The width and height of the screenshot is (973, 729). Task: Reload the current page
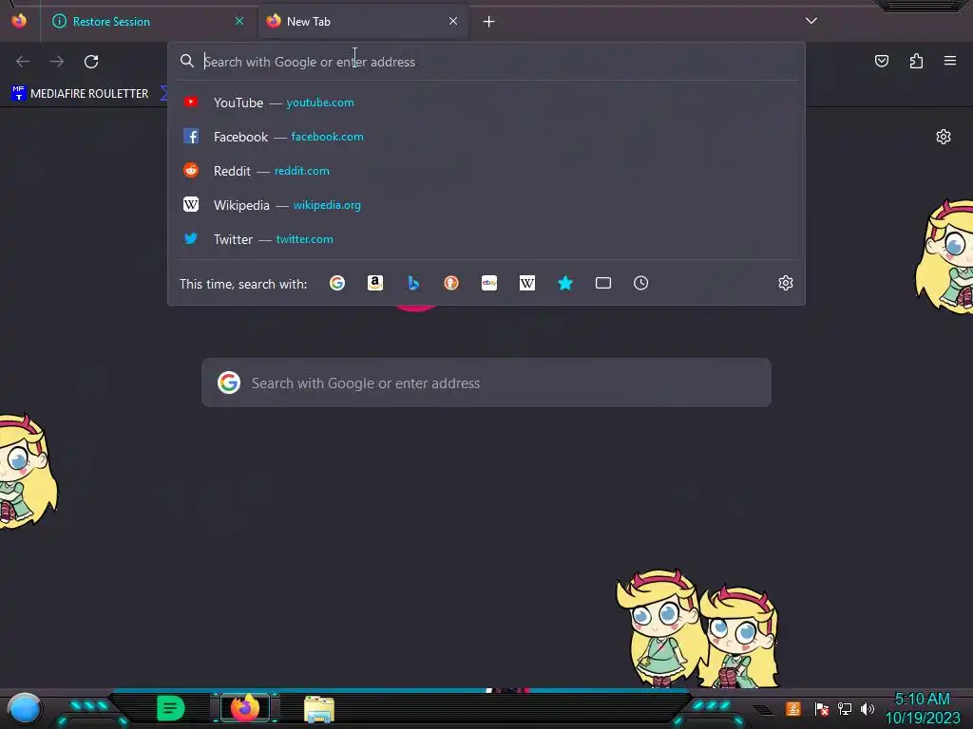91,62
